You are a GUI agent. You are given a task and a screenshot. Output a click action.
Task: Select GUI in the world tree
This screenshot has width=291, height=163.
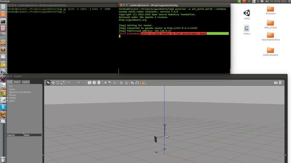click(x=10, y=86)
